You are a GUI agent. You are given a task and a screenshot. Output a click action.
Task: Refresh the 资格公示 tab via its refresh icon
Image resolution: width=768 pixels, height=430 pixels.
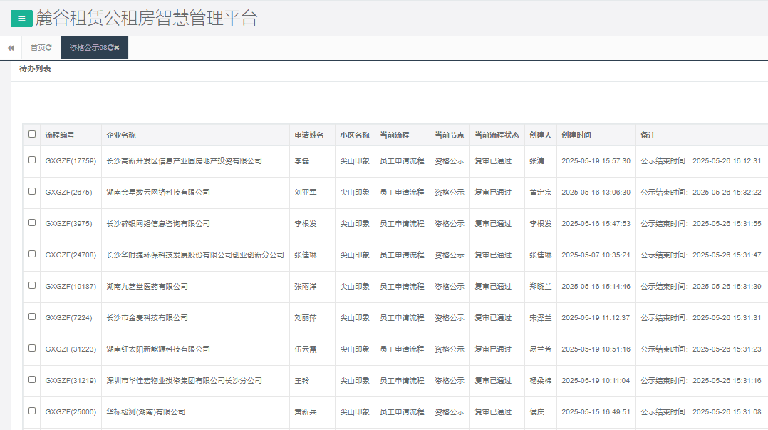(x=110, y=48)
